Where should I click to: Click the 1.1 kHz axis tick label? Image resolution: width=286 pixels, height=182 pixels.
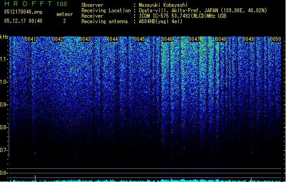(x=4, y=59)
